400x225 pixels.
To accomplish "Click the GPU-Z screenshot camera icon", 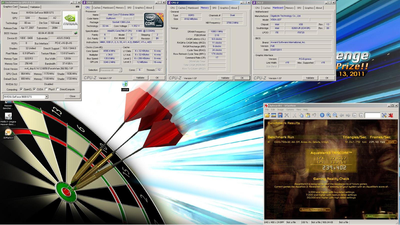I will click(77, 7).
